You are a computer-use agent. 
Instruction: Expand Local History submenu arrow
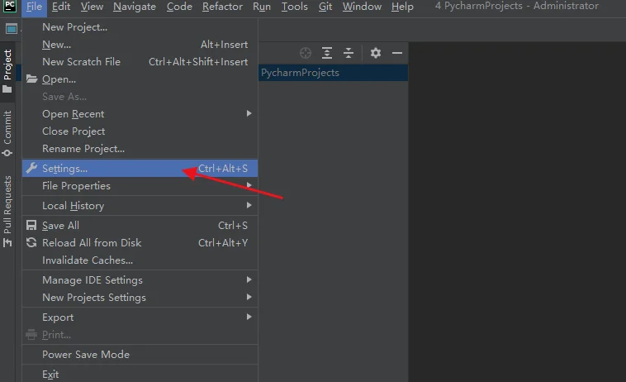click(249, 205)
